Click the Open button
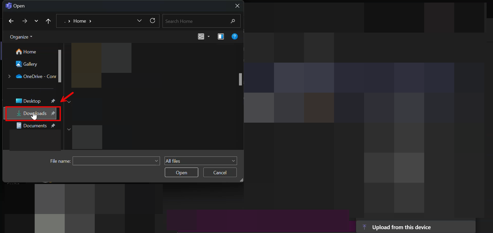The height and width of the screenshot is (233, 493). pos(181,172)
